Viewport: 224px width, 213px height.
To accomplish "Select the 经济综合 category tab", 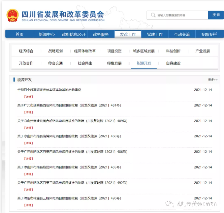I will 26,51.
